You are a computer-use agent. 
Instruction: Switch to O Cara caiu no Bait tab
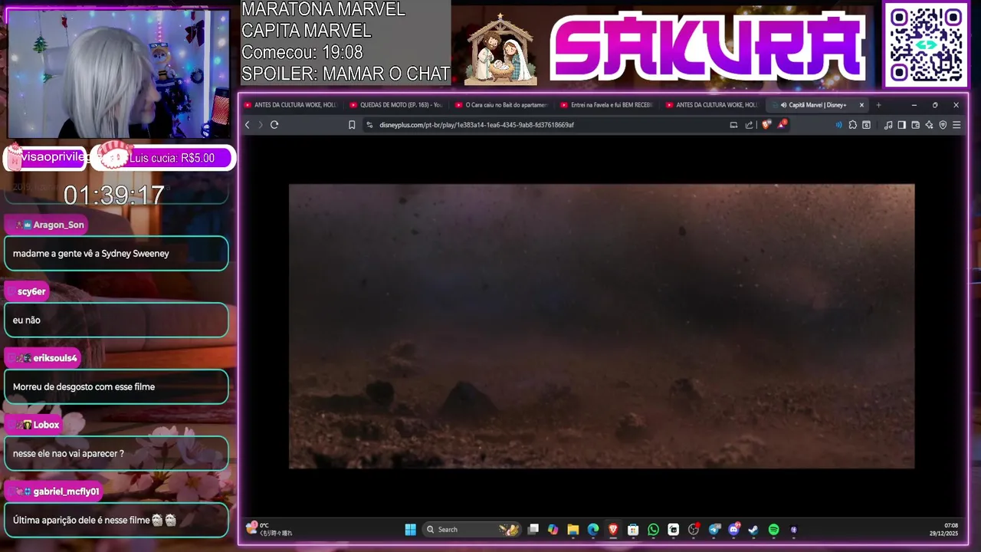coord(503,105)
